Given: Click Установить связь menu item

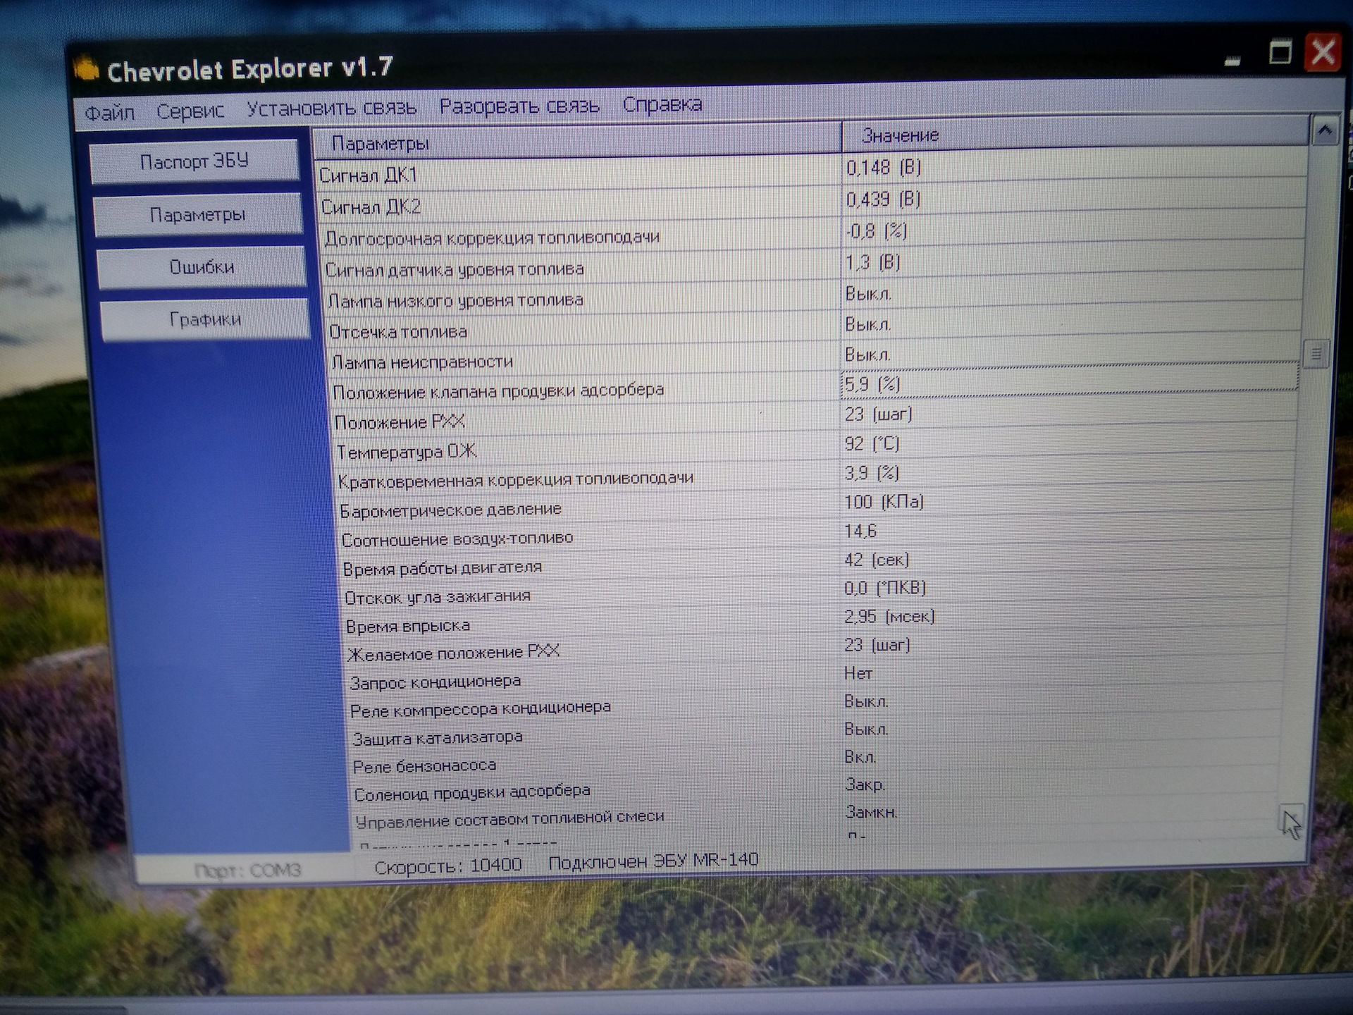Looking at the screenshot, I should [x=331, y=109].
